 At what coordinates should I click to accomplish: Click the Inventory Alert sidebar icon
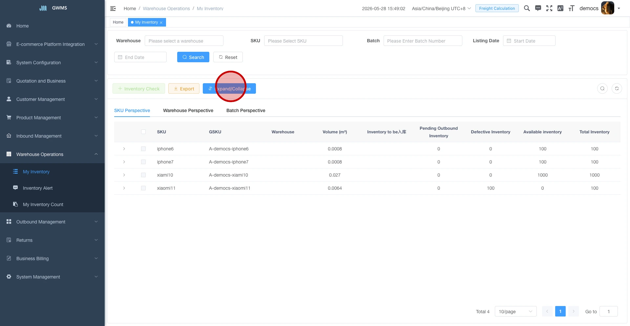[15, 188]
